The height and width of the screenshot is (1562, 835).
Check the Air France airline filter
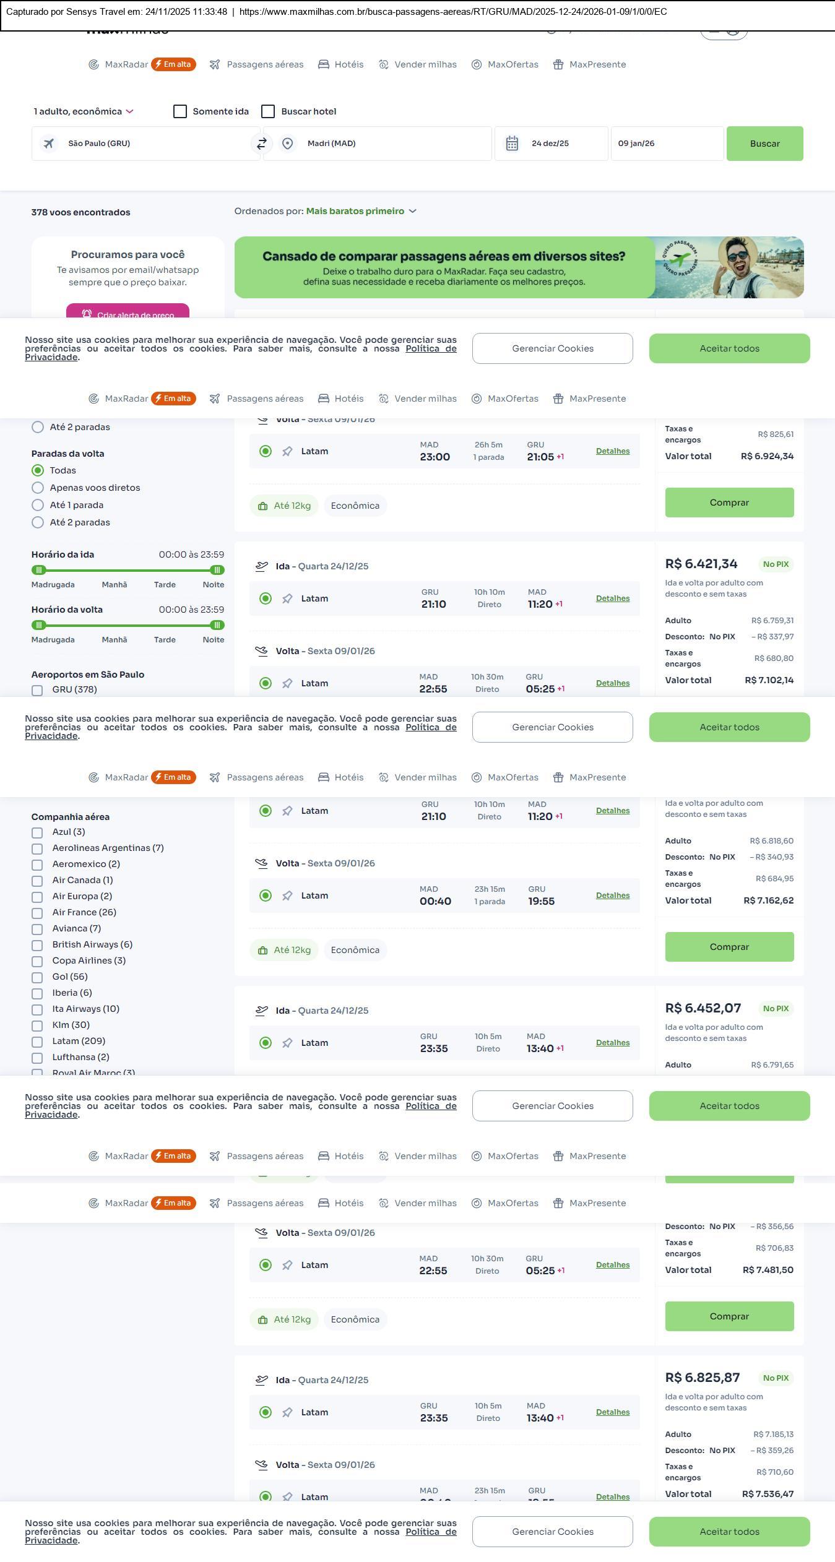(37, 913)
